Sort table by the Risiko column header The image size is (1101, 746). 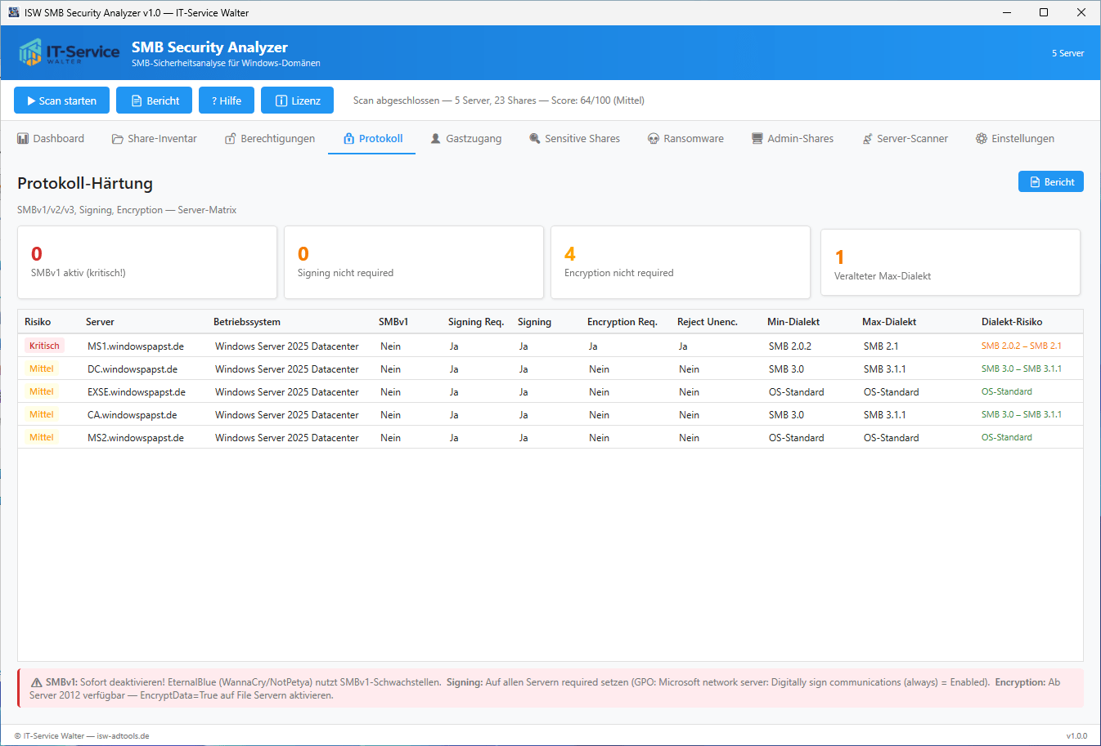click(x=38, y=322)
